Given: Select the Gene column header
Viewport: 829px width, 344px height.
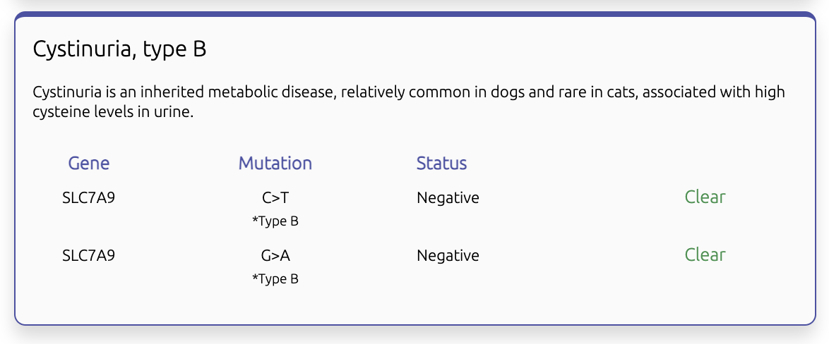Looking at the screenshot, I should pyautogui.click(x=89, y=164).
